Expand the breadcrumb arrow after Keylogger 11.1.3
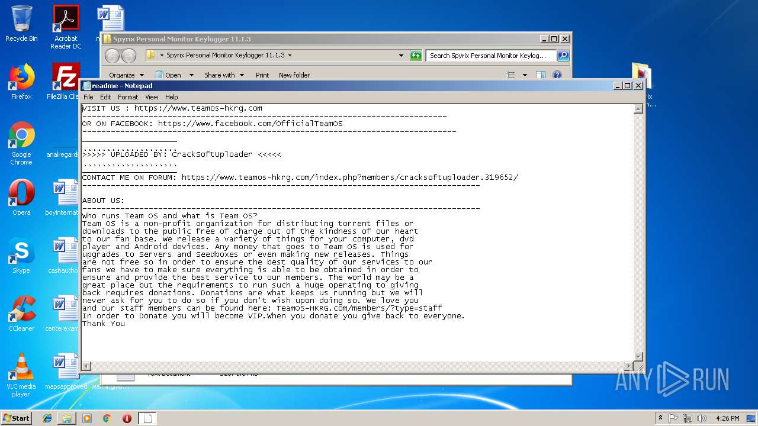758x426 pixels. click(x=290, y=56)
